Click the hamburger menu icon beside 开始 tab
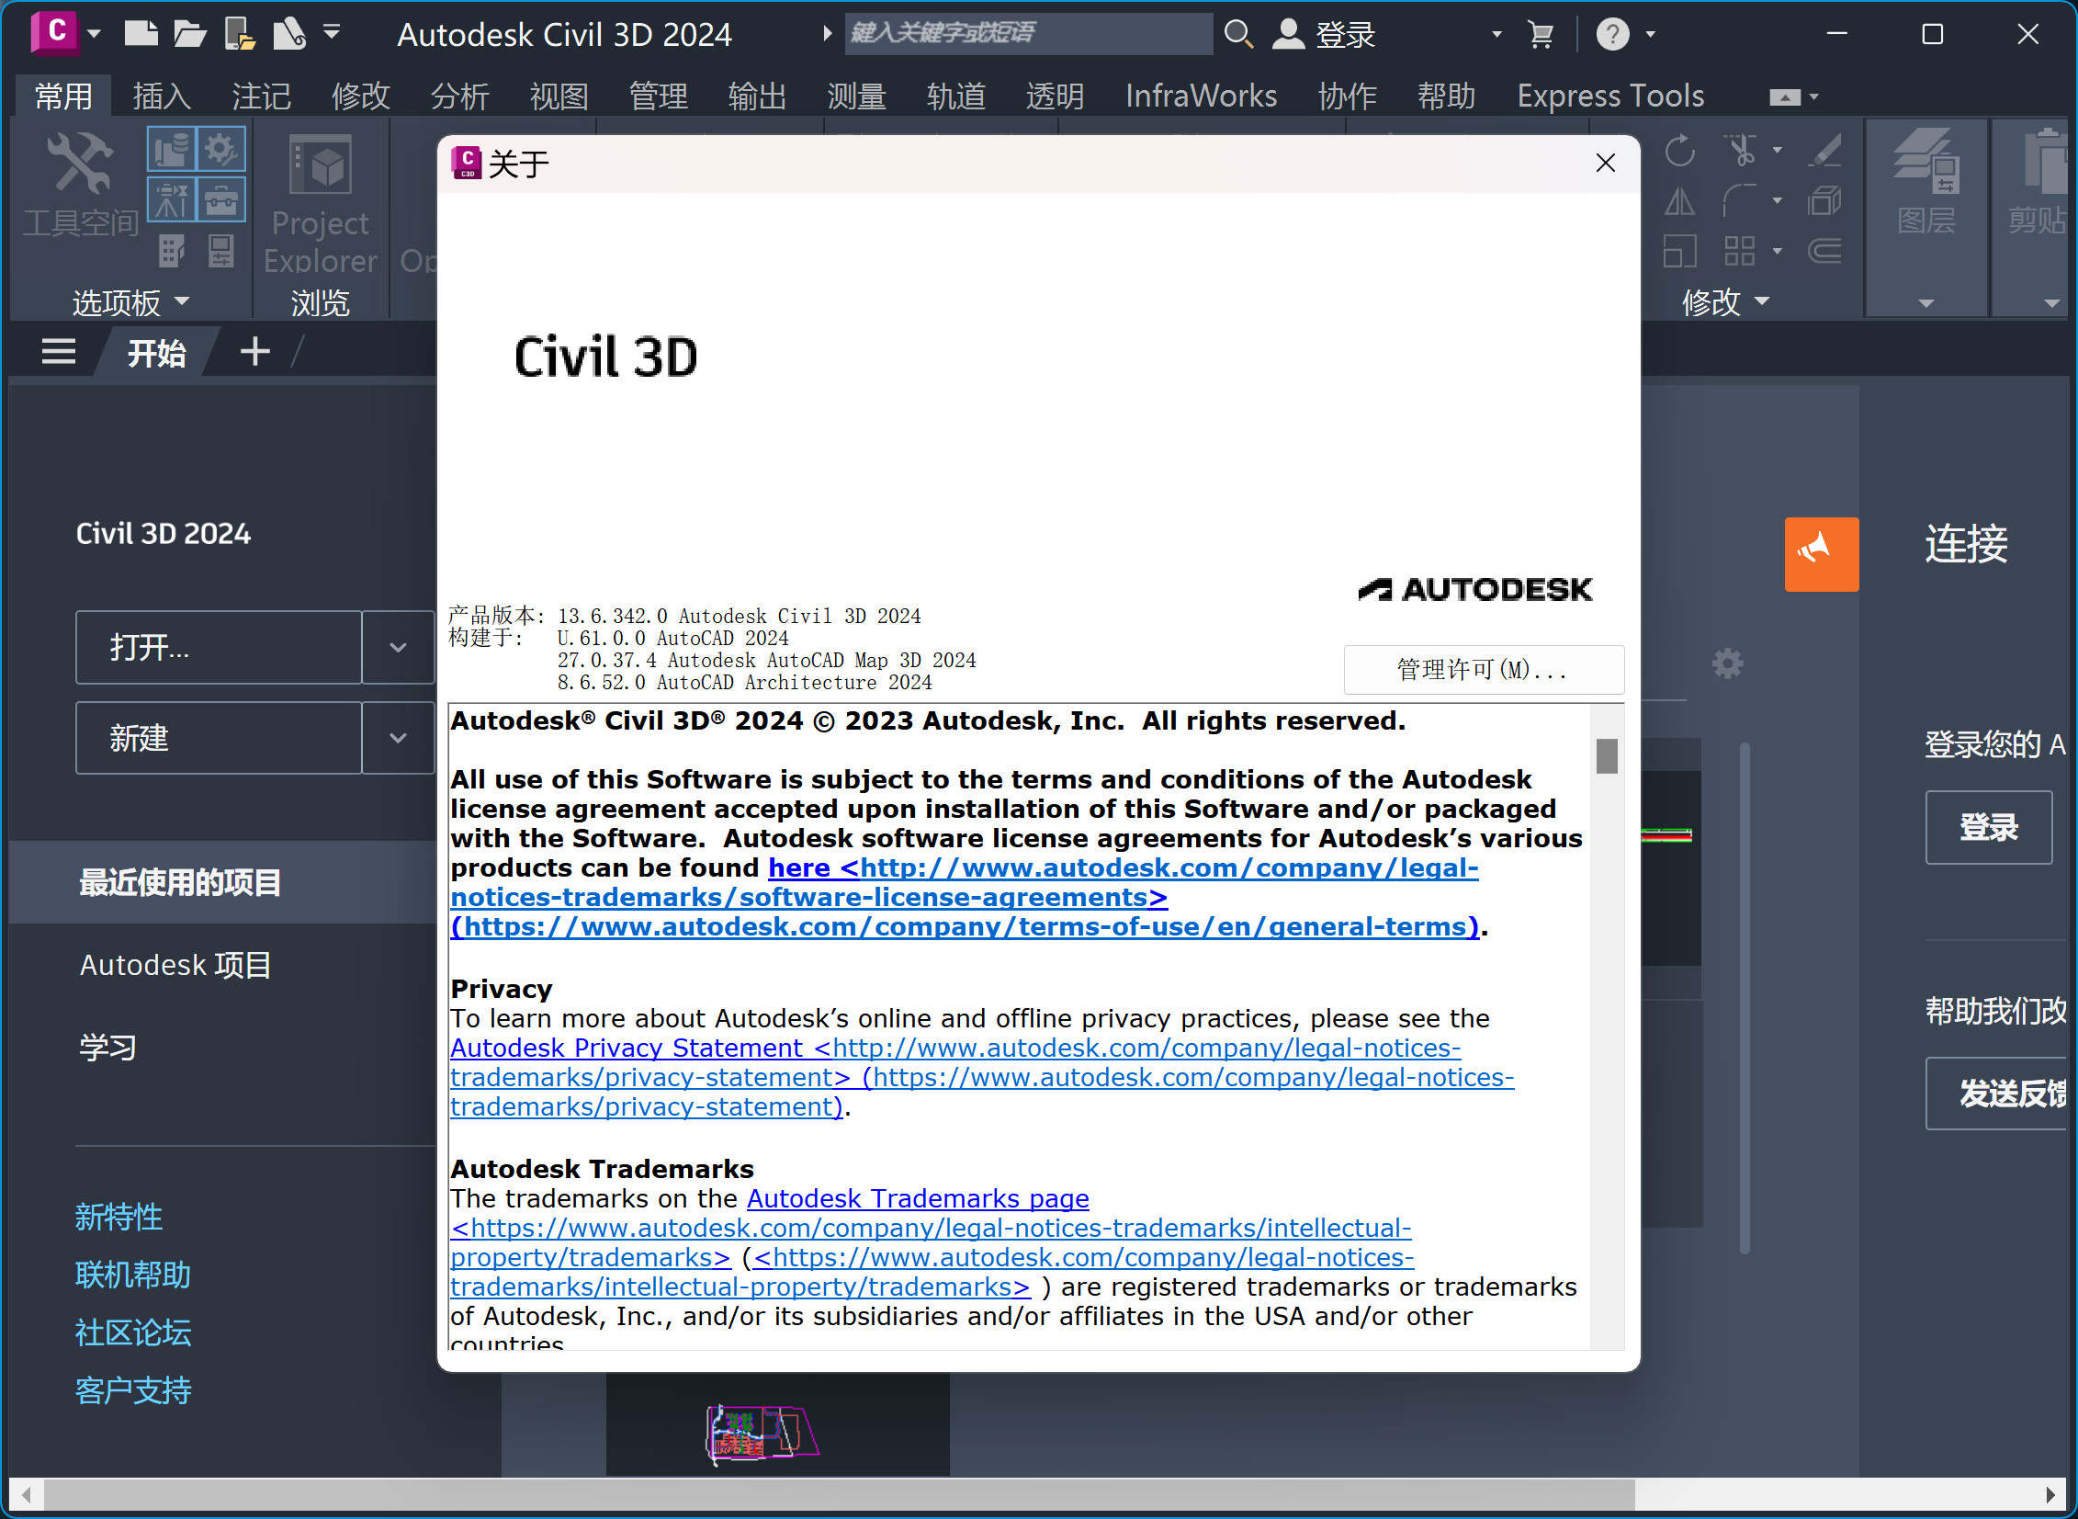Screen dimensions: 2078x1519 pyautogui.click(x=59, y=351)
